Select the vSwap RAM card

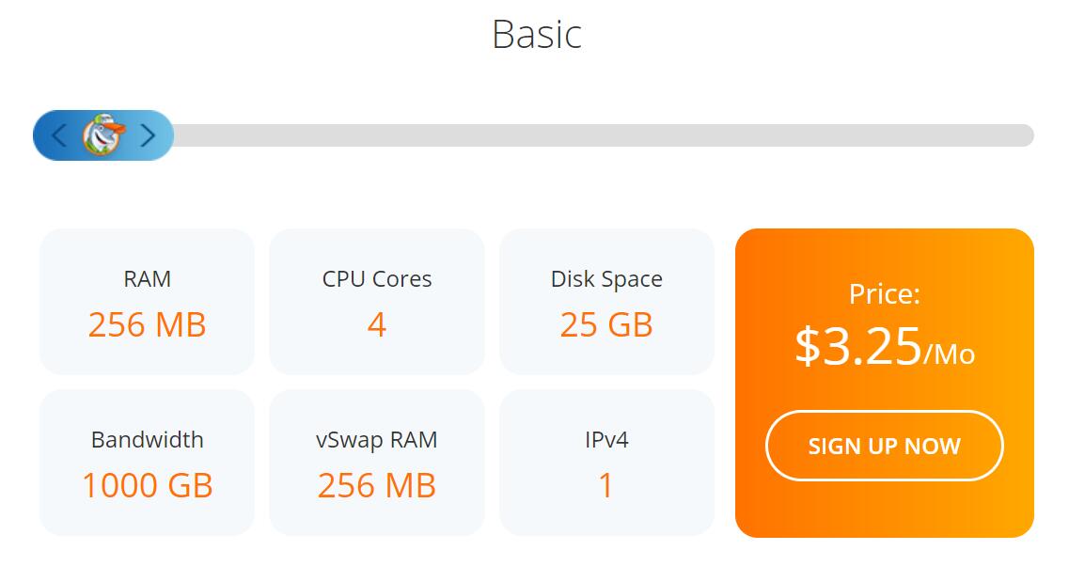377,463
